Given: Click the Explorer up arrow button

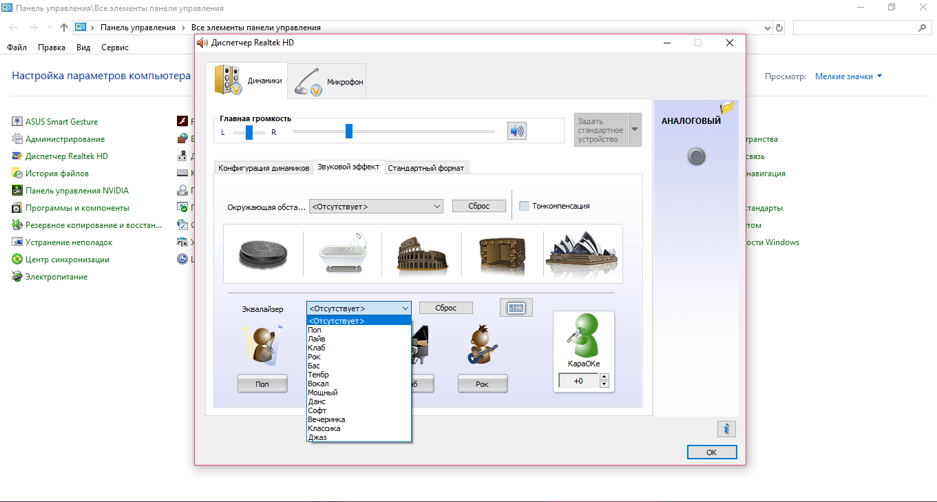Looking at the screenshot, I should pos(63,28).
